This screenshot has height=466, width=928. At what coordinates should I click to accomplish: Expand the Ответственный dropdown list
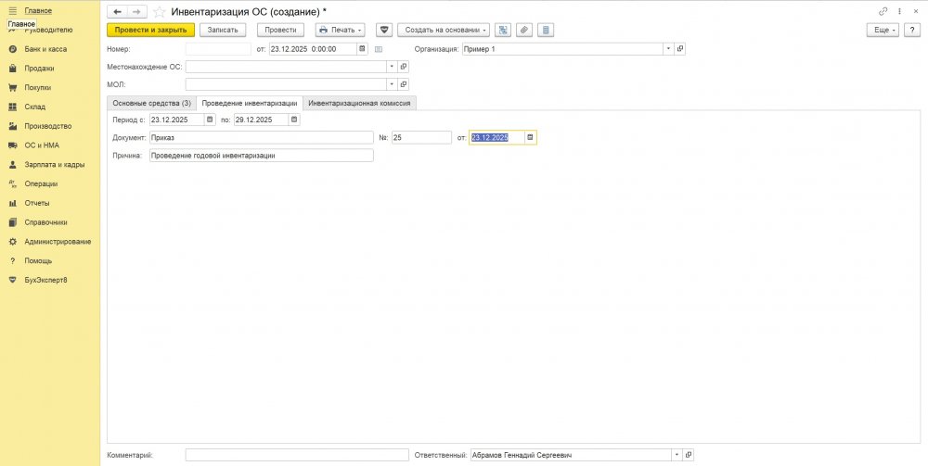[x=676, y=455]
